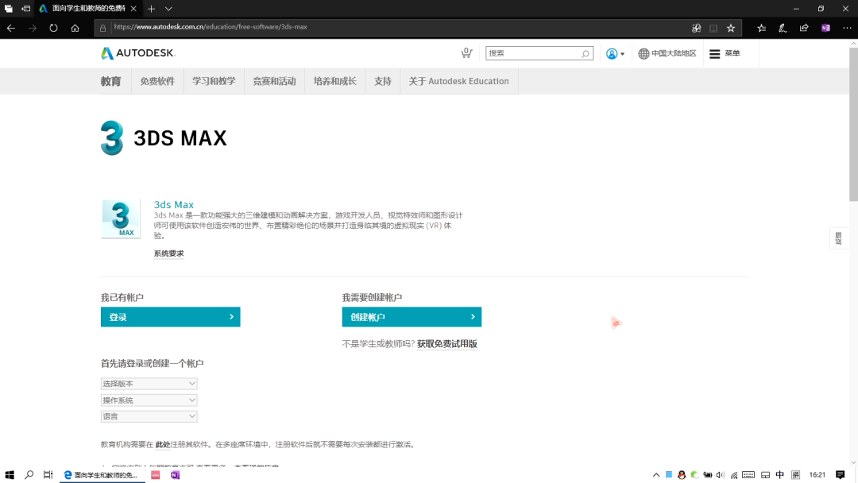Viewport: 858px width, 483px height.
Task: Click the large 3DS MAX logo icon
Action: click(x=112, y=138)
